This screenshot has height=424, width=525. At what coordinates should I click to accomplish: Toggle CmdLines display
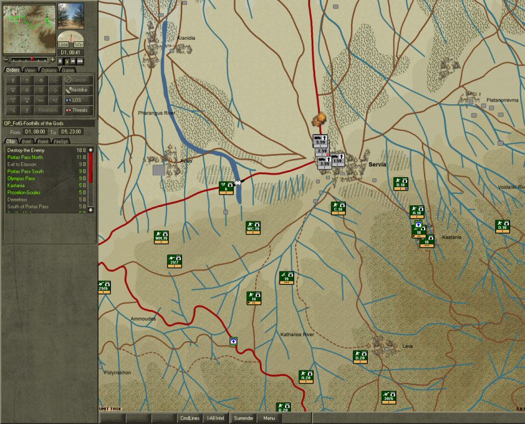point(190,418)
